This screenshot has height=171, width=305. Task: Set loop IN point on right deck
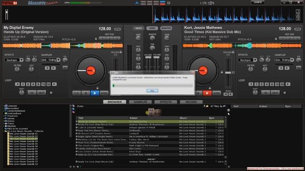(265, 93)
